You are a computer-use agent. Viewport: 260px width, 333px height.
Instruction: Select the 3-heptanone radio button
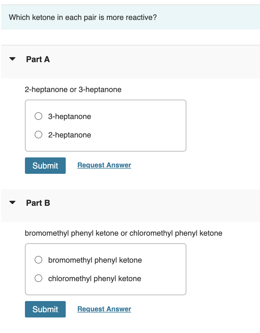click(38, 116)
